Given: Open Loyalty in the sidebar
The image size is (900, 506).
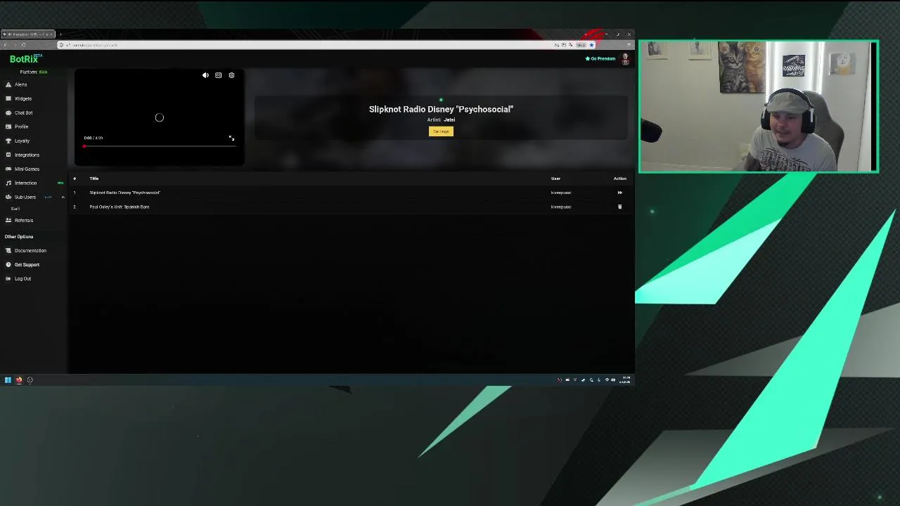Looking at the screenshot, I should [22, 141].
